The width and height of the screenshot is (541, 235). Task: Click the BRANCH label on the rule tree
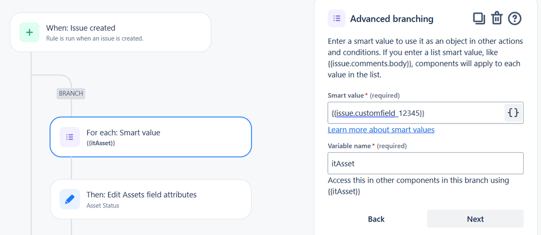click(x=71, y=93)
